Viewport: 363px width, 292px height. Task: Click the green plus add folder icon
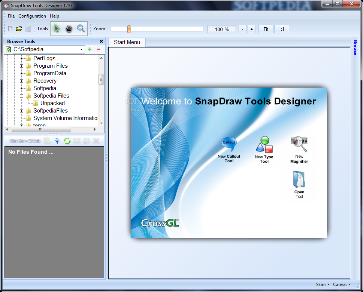pyautogui.click(x=90, y=49)
